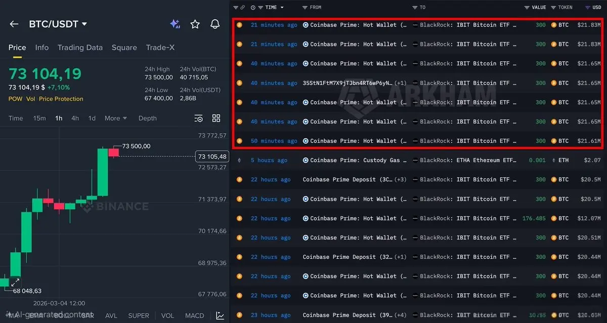Open the Price Protection tag
The height and width of the screenshot is (323, 607).
tap(61, 99)
